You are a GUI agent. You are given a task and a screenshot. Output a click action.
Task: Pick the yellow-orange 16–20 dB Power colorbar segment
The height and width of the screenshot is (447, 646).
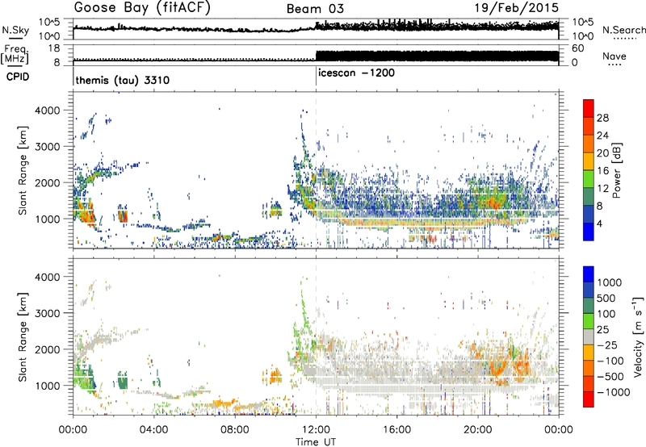click(x=589, y=161)
